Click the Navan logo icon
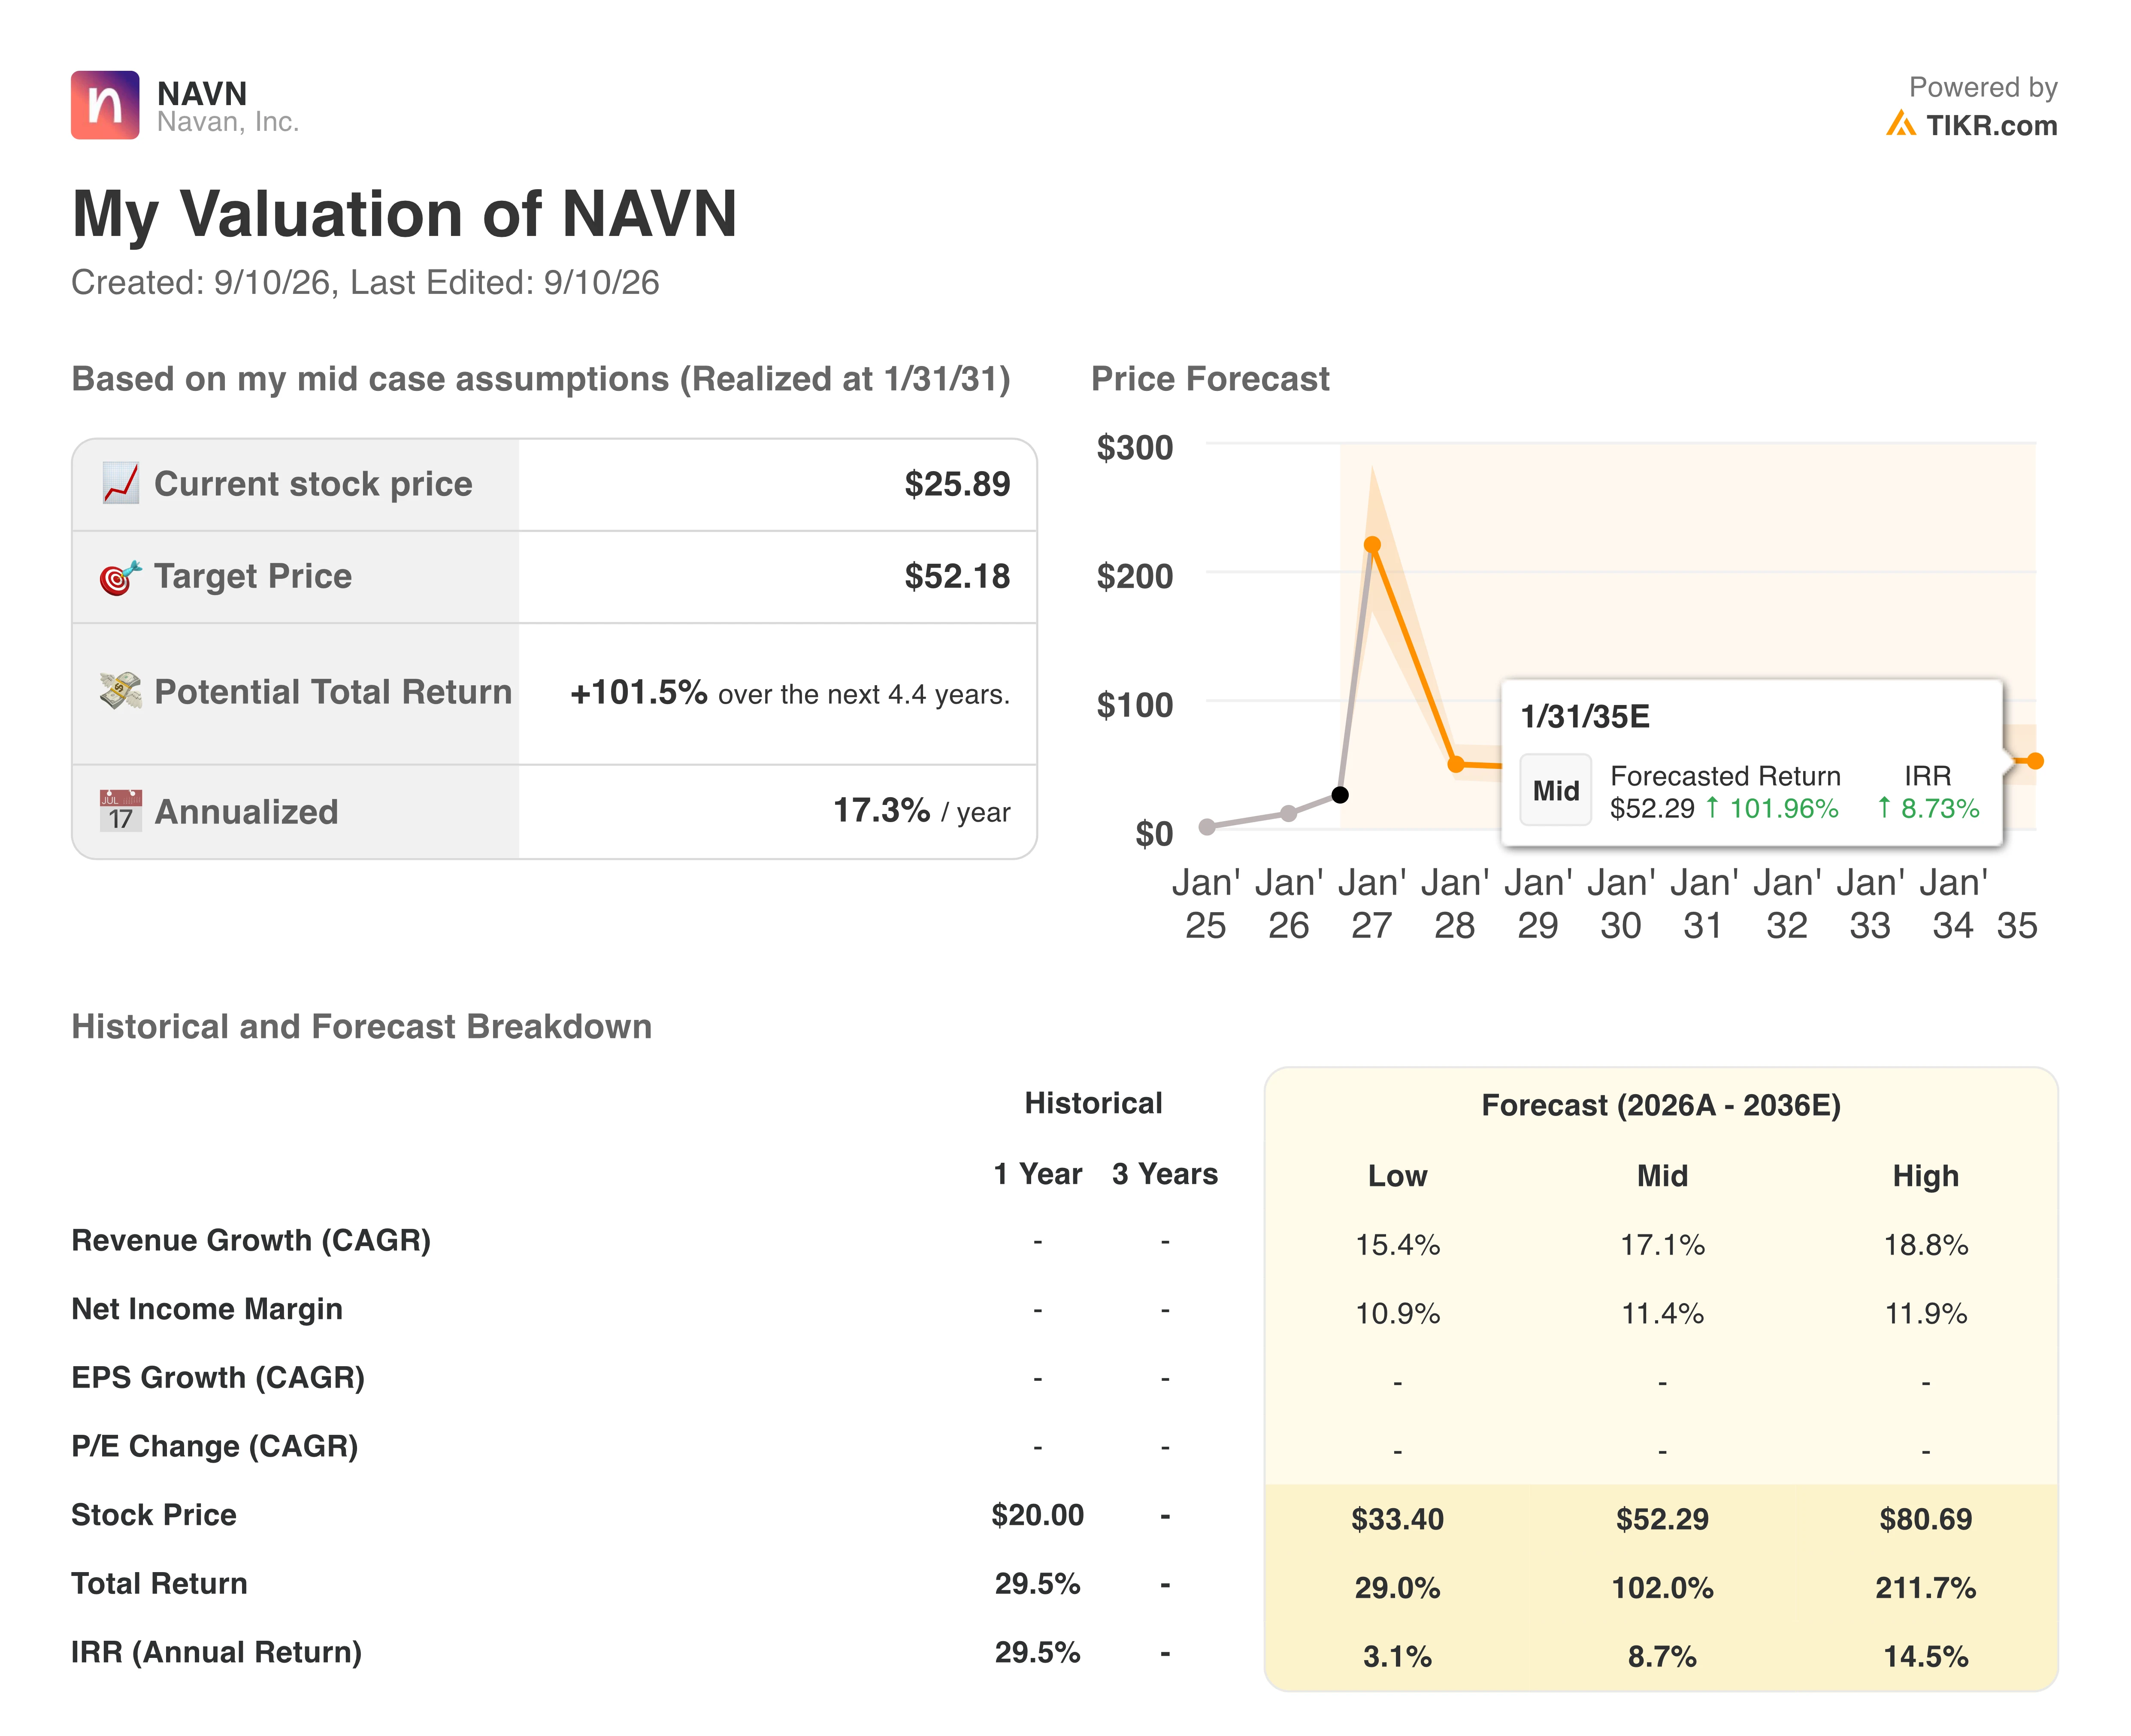Image resolution: width=2131 pixels, height=1736 pixels. [x=105, y=105]
